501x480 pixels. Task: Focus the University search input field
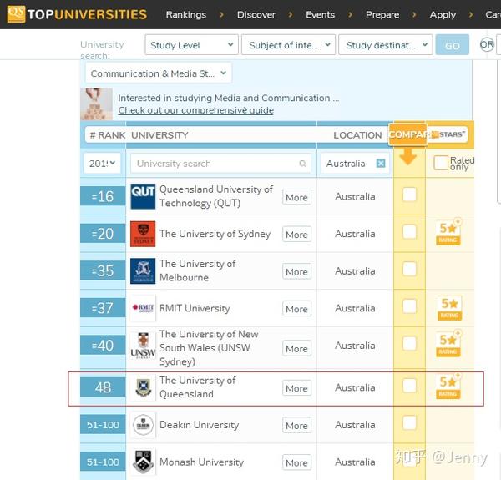tap(220, 164)
